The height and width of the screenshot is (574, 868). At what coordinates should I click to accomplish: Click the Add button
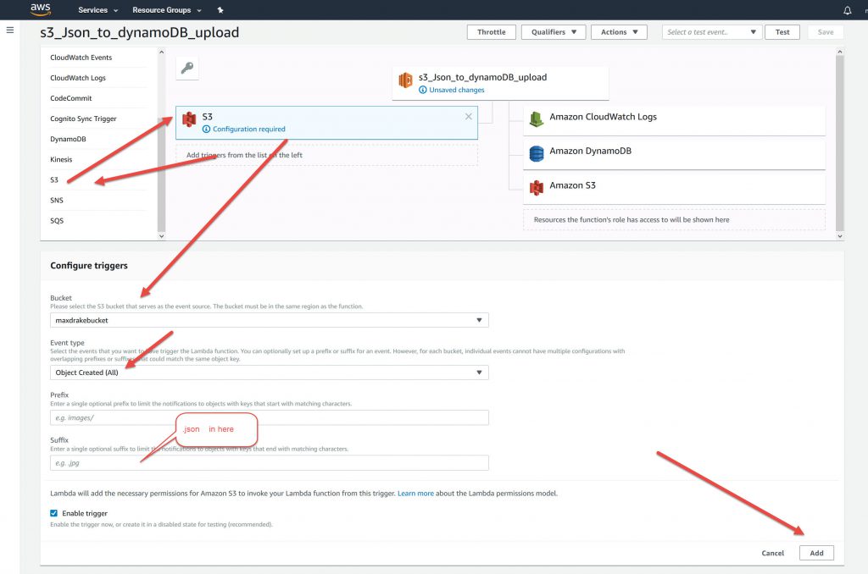click(x=816, y=553)
